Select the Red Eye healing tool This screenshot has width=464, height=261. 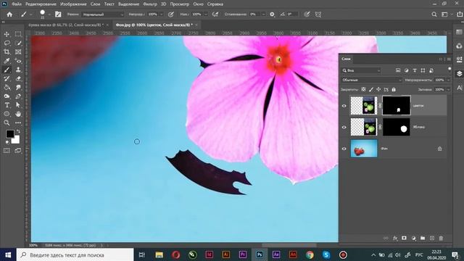18,61
